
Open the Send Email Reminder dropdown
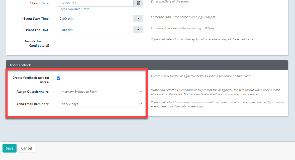point(100,104)
